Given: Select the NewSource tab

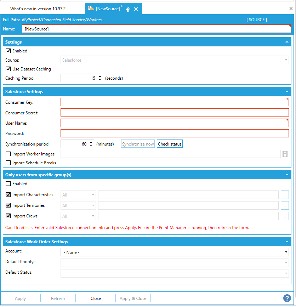Looking at the screenshot, I should tap(107, 9).
